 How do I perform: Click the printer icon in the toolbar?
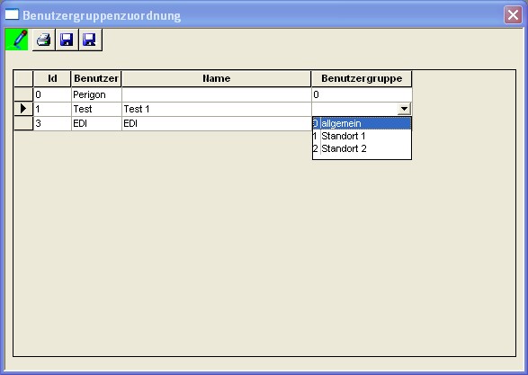[44, 40]
